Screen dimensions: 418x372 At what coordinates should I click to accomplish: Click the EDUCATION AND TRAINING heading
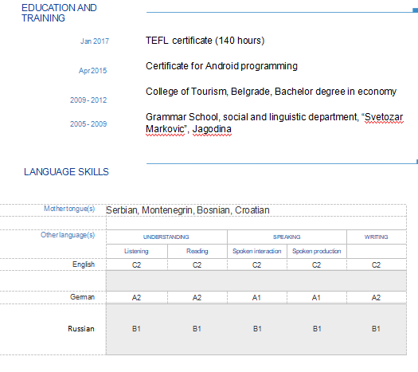tap(59, 13)
